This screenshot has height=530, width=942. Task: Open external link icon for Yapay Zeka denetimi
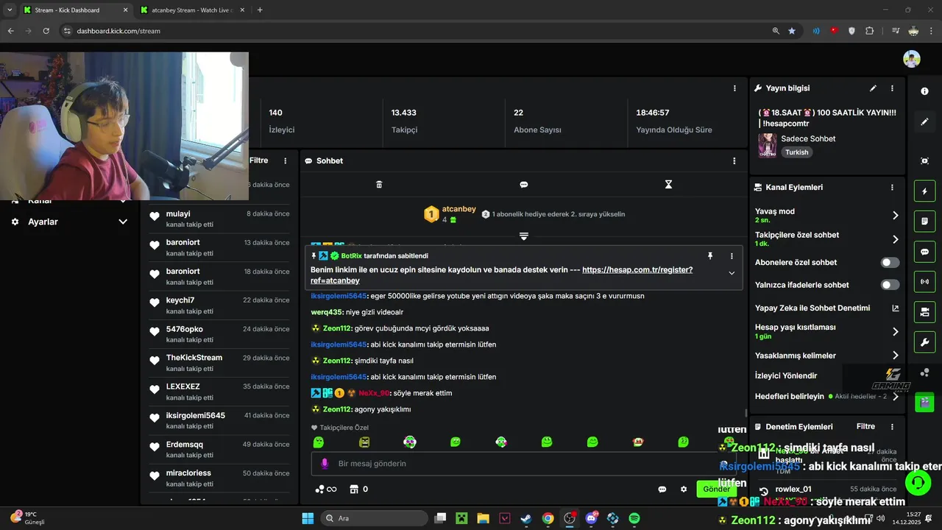pyautogui.click(x=896, y=308)
